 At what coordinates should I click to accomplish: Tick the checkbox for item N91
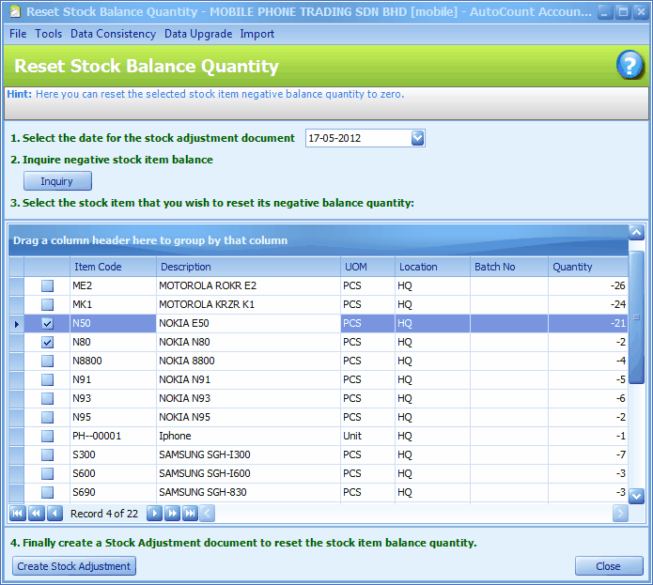pyautogui.click(x=48, y=379)
